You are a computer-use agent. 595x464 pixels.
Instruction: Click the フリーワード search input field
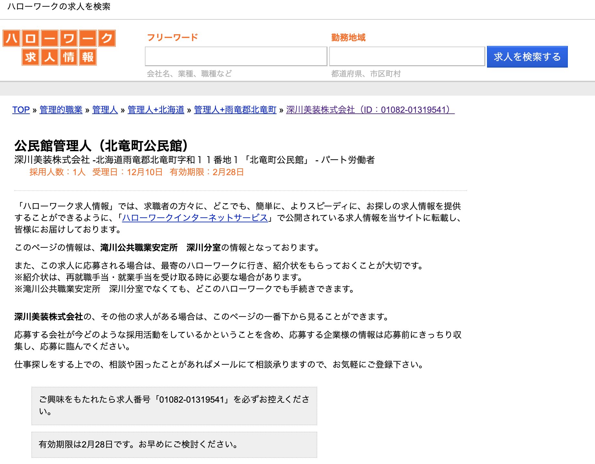click(x=236, y=57)
